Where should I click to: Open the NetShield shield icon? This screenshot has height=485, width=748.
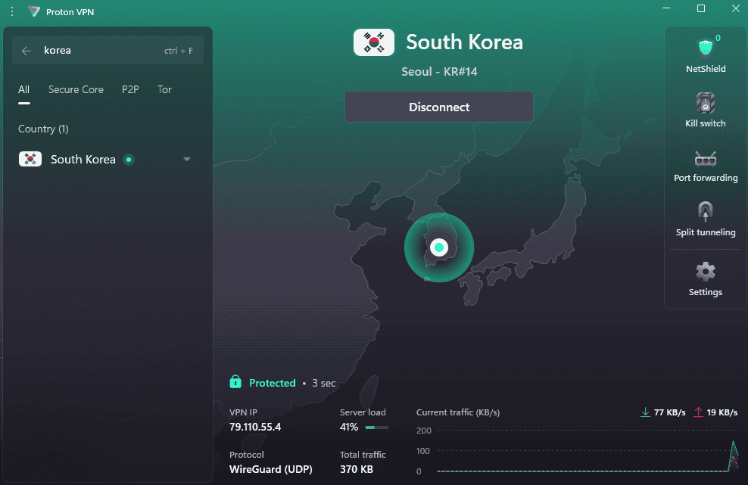[x=705, y=48]
